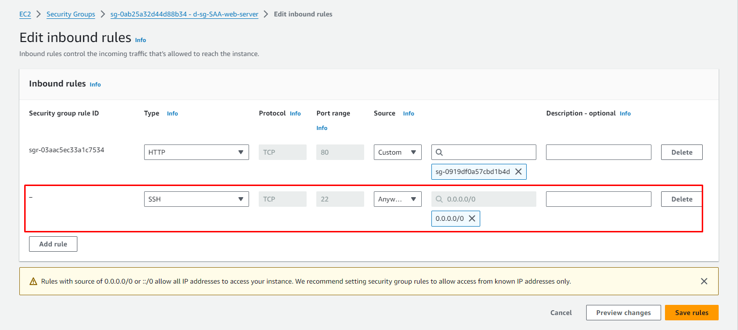738x330 pixels.
Task: Click Save rules button
Action: 691,313
